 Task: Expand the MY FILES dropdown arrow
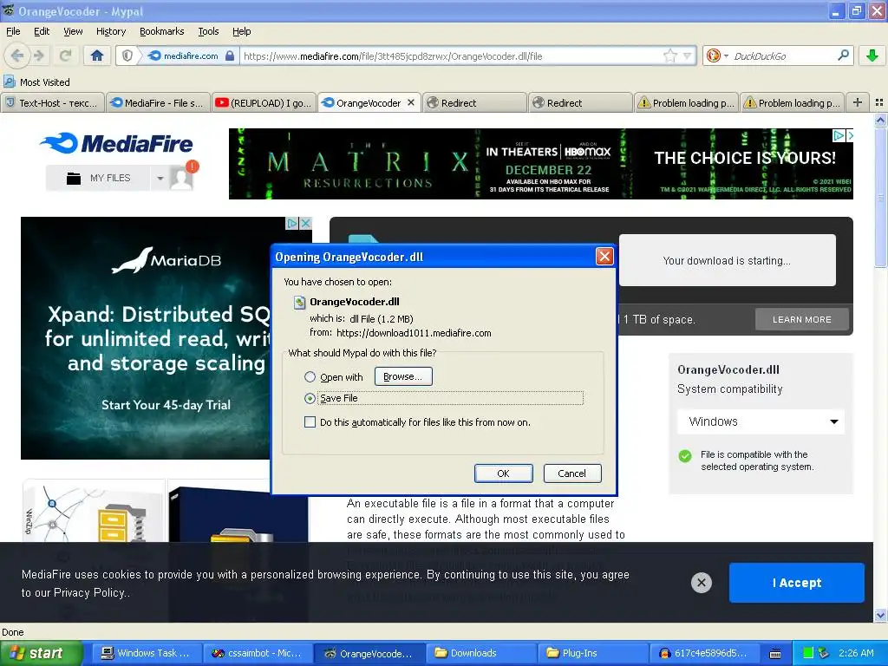[x=160, y=178]
